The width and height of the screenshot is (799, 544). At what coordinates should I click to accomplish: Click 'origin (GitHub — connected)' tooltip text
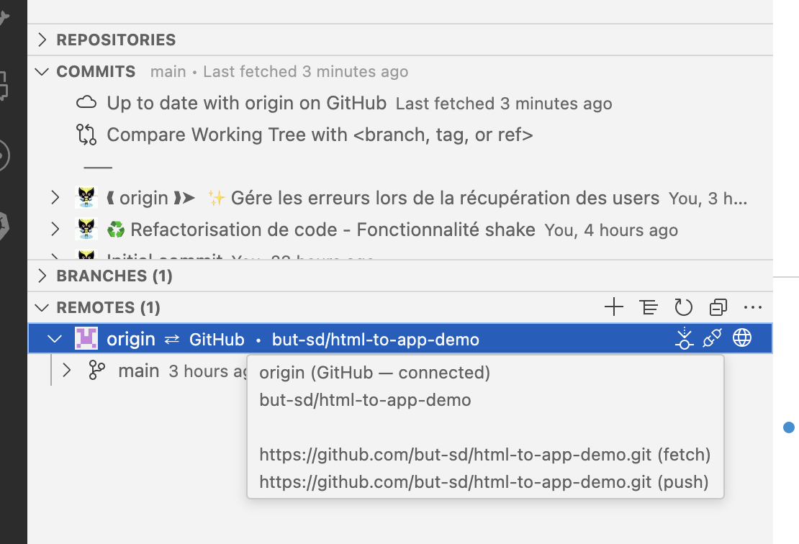[374, 372]
